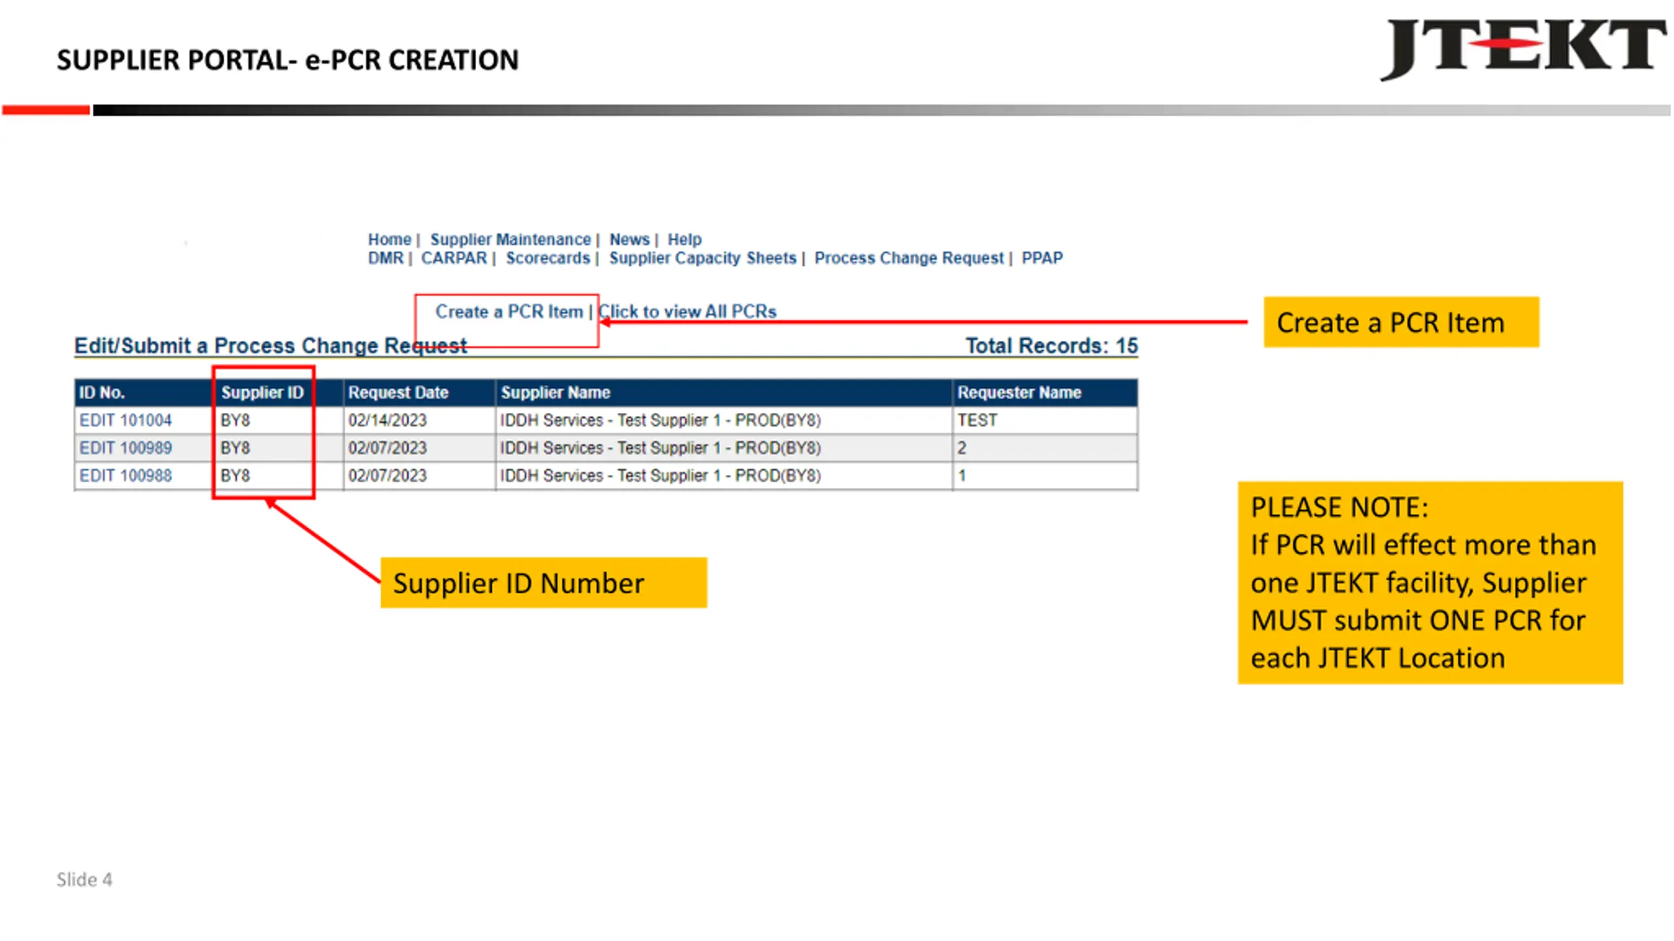This screenshot has width=1674, height=941.
Task: Click the Request Date column header
Action: click(398, 393)
